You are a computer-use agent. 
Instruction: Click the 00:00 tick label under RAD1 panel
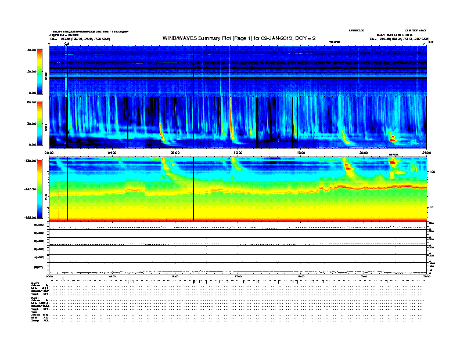click(49, 153)
